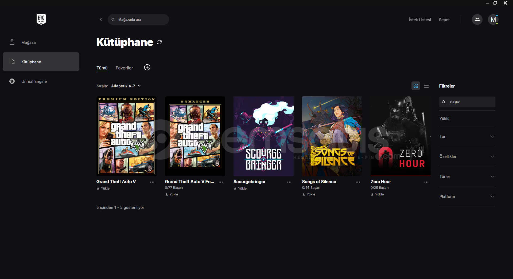This screenshot has width=513, height=279.
Task: Open the Scourgebringer cover art
Action: pos(263,136)
